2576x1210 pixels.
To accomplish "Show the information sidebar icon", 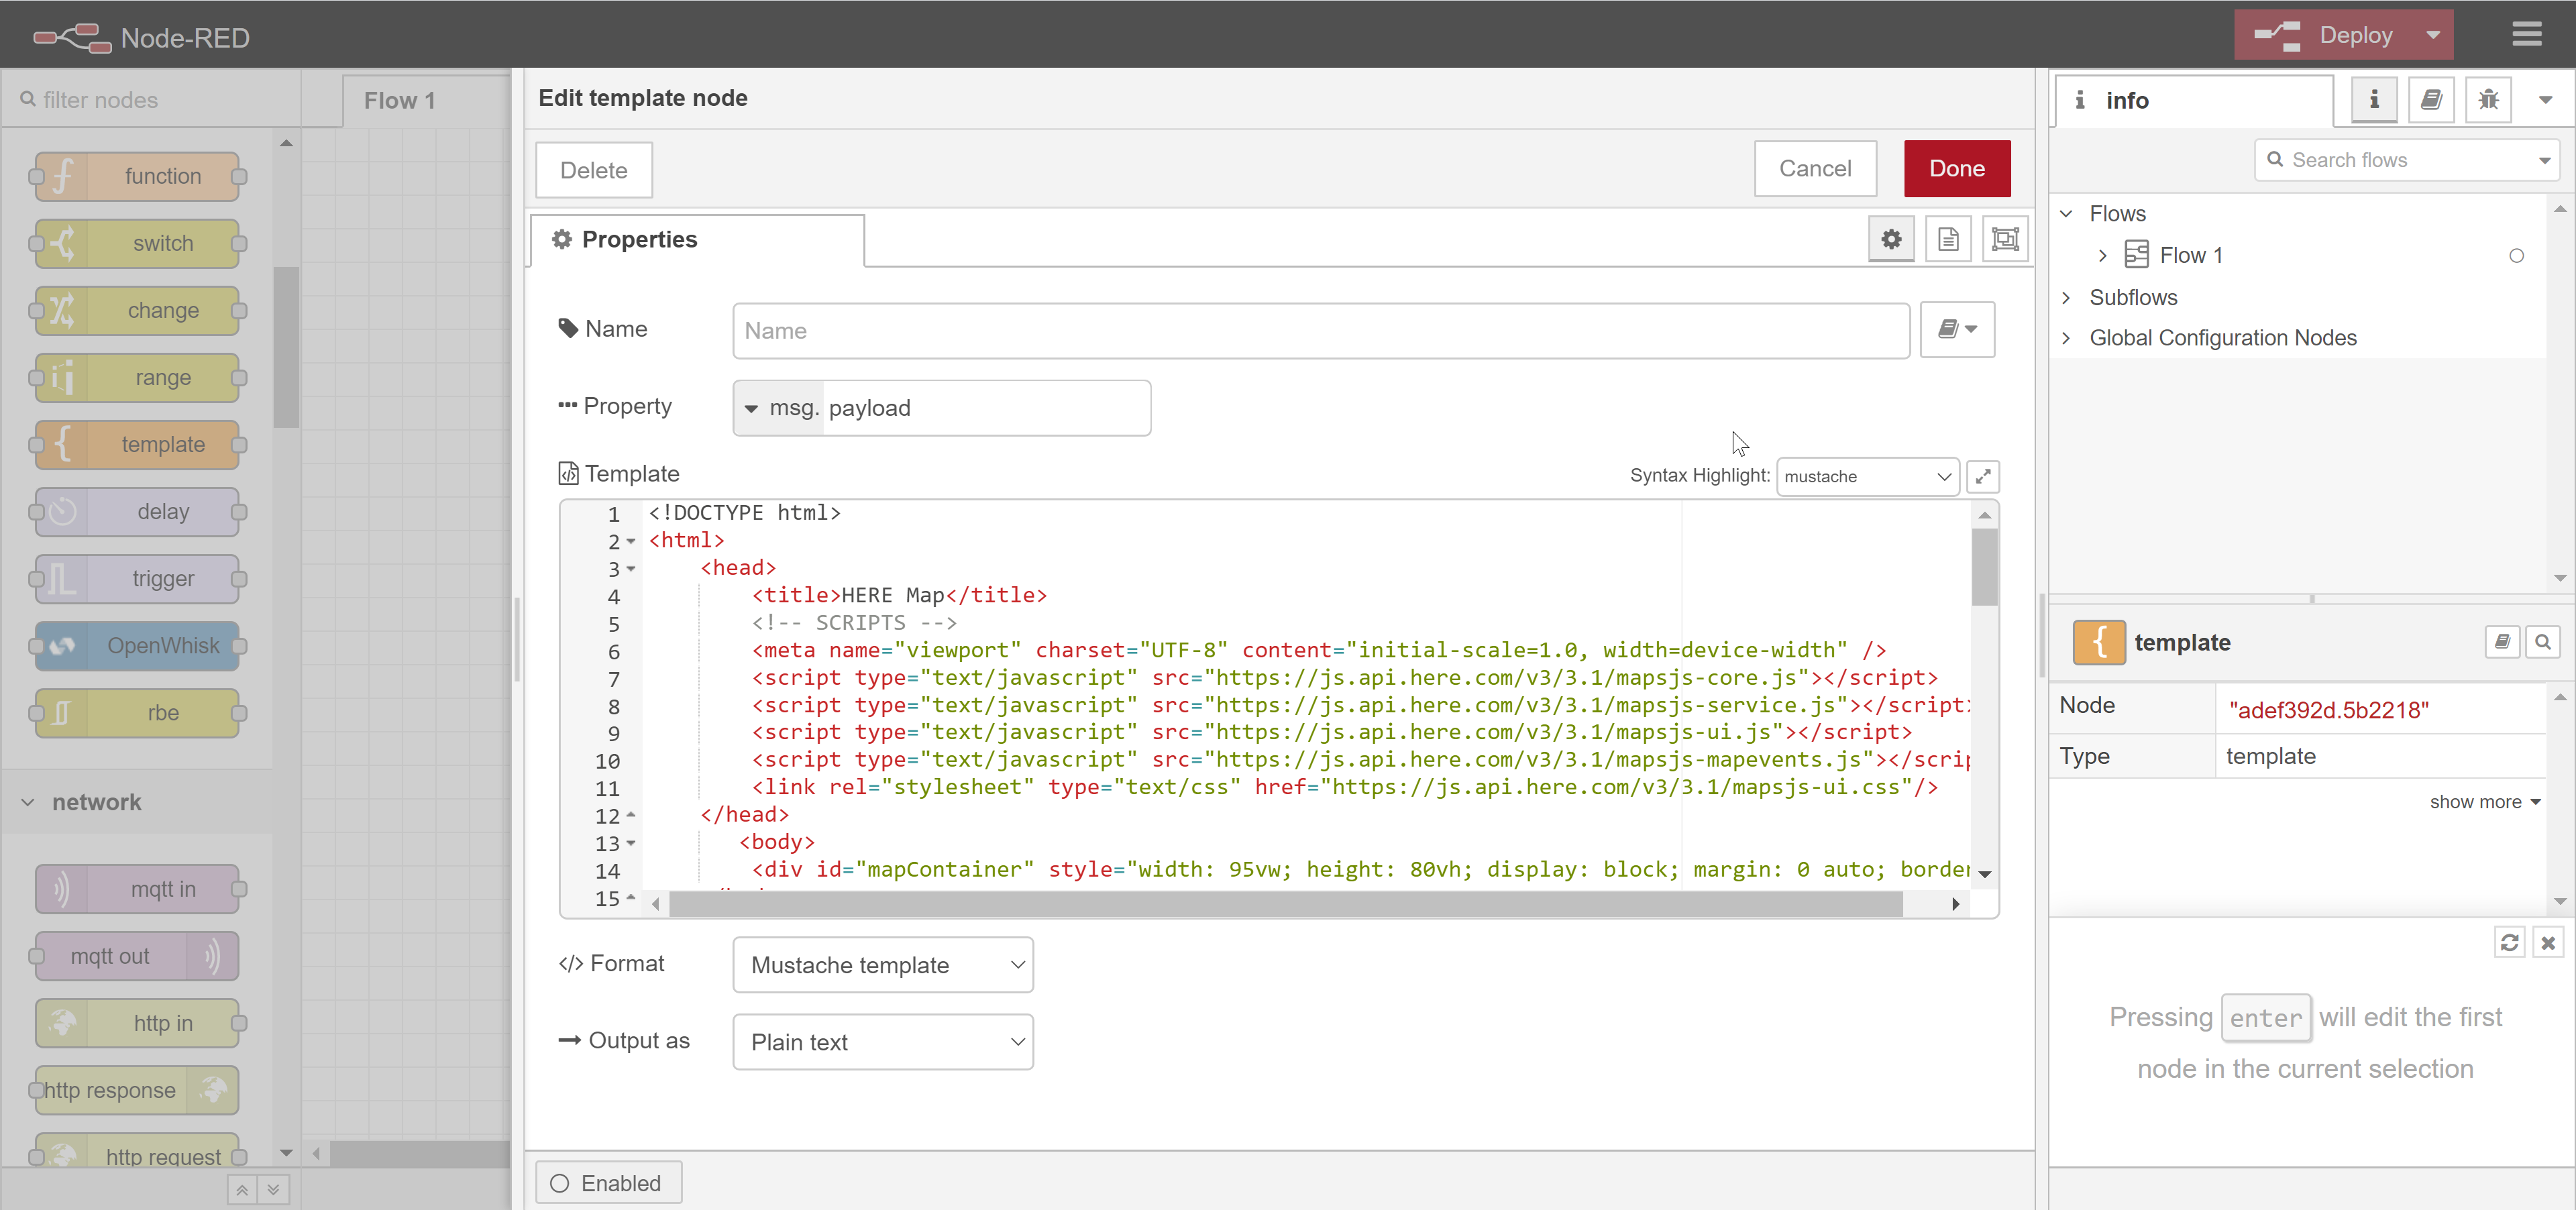I will click(x=2373, y=100).
